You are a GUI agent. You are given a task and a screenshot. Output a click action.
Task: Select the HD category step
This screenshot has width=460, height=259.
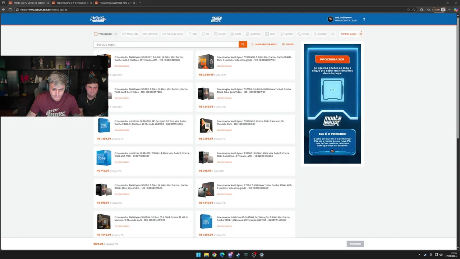[205, 34]
